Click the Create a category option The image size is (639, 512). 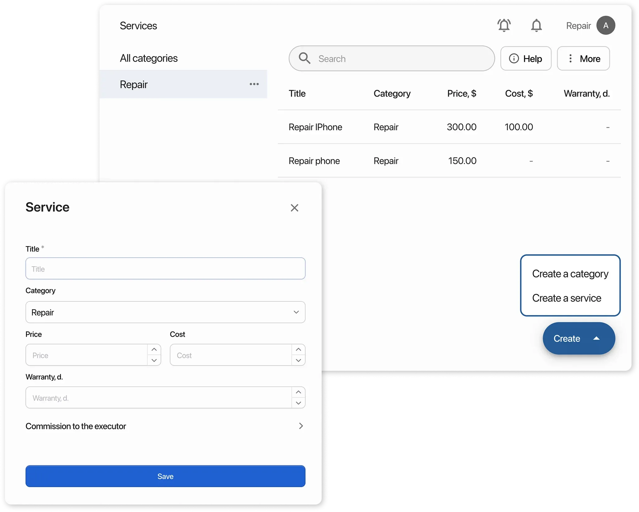570,273
